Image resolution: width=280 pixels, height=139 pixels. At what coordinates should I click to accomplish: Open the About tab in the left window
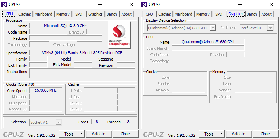point(126,14)
